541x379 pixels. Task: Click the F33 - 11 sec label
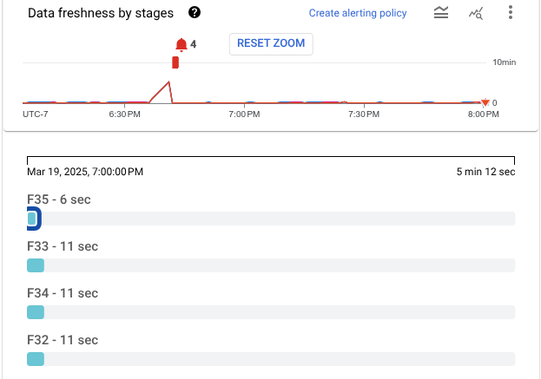[x=63, y=246]
